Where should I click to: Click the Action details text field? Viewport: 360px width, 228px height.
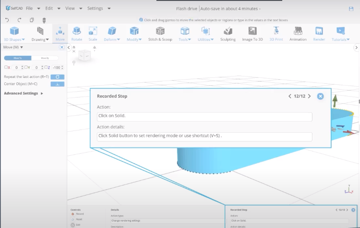coord(204,137)
